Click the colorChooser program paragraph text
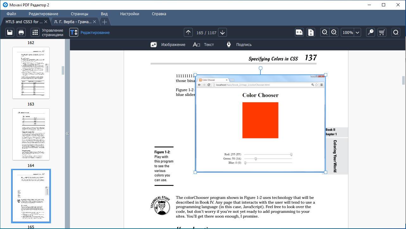The image size is (406, 229). 246,207
